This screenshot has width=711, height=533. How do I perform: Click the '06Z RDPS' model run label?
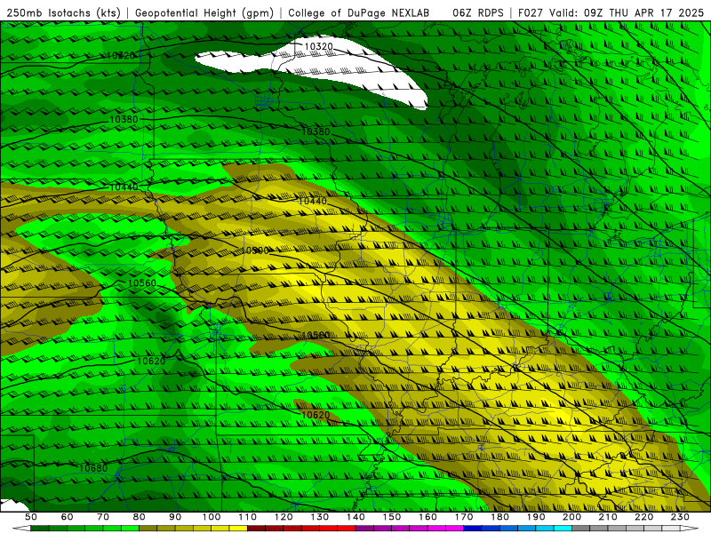478,12
